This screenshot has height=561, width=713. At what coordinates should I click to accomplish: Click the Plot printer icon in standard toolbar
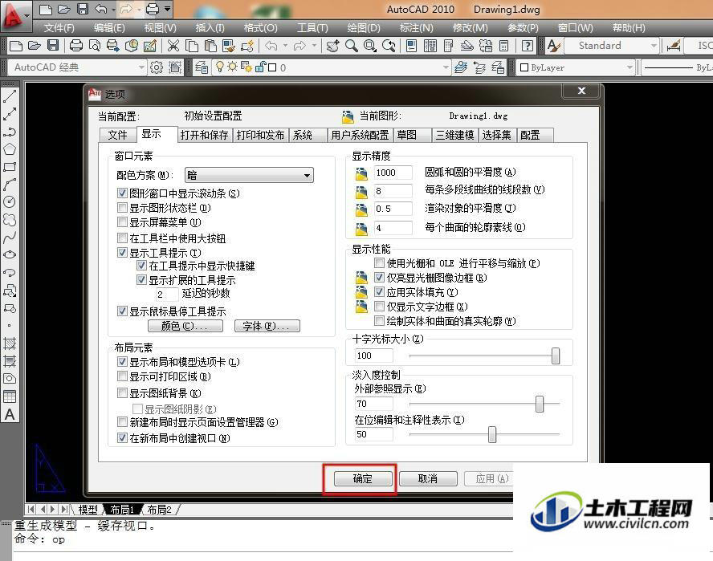[x=76, y=46]
